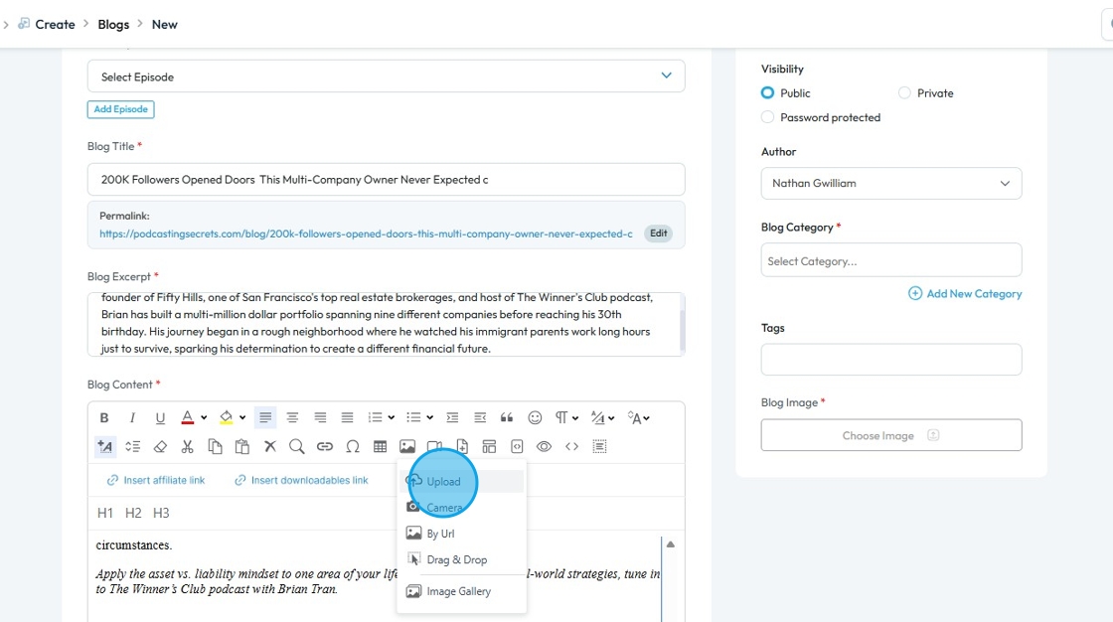Apply H2 heading

133,513
